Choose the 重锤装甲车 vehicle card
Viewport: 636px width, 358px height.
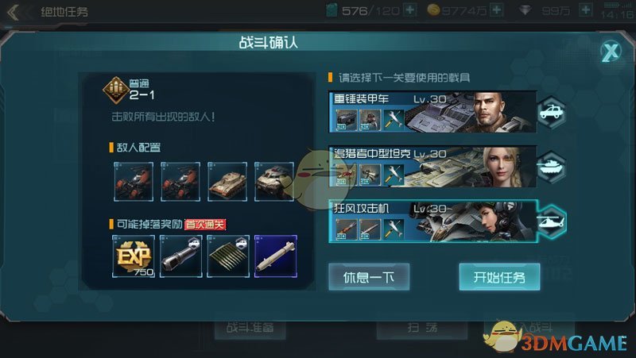(432, 112)
